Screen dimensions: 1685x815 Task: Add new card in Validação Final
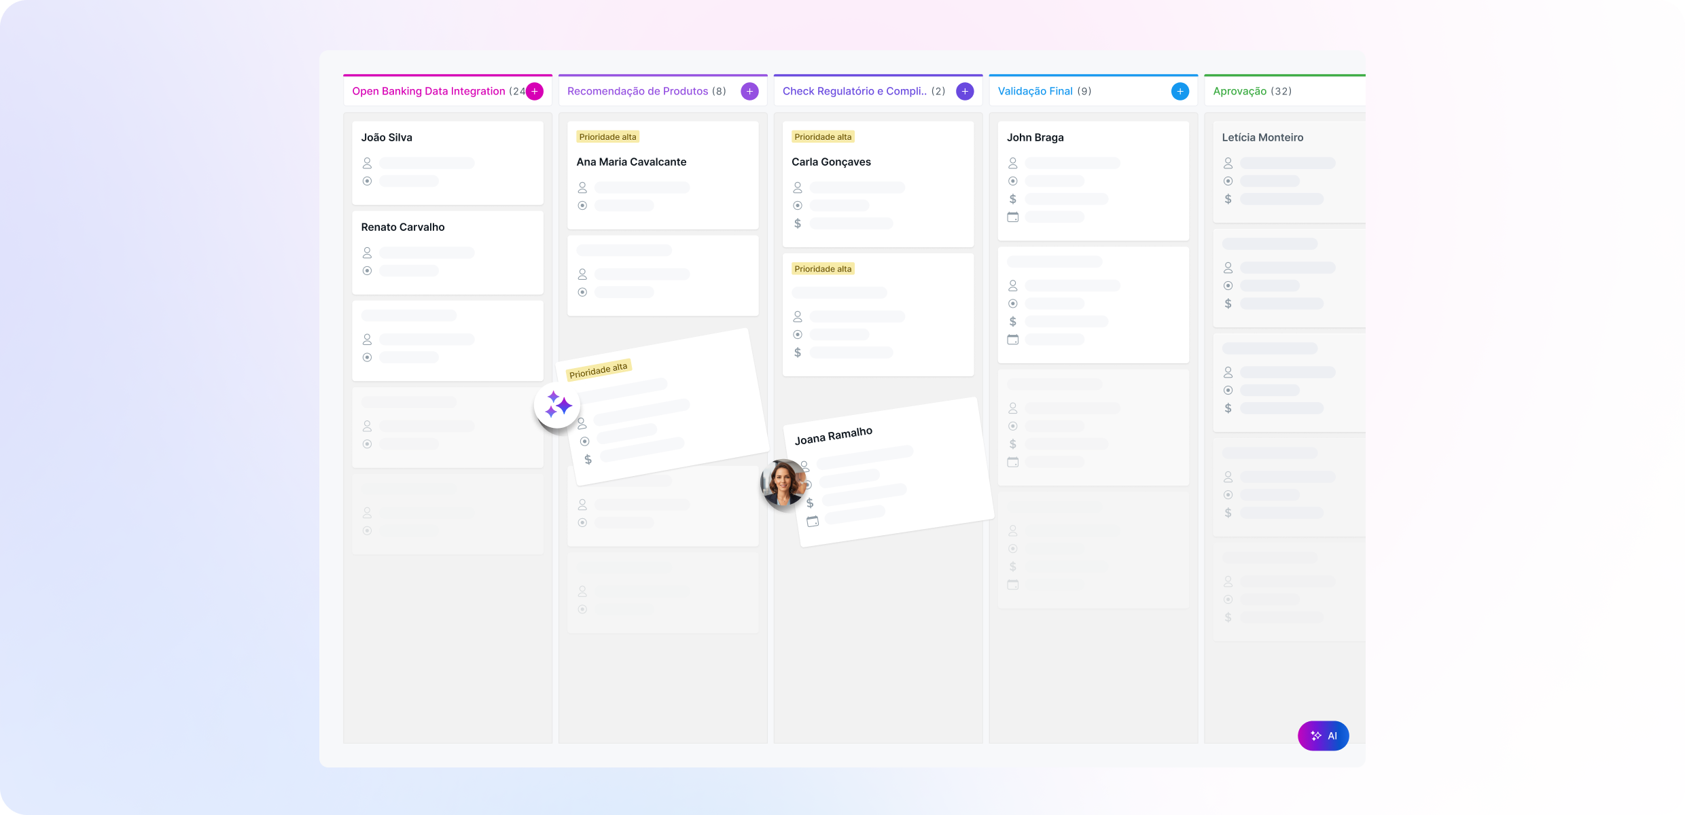click(x=1180, y=91)
